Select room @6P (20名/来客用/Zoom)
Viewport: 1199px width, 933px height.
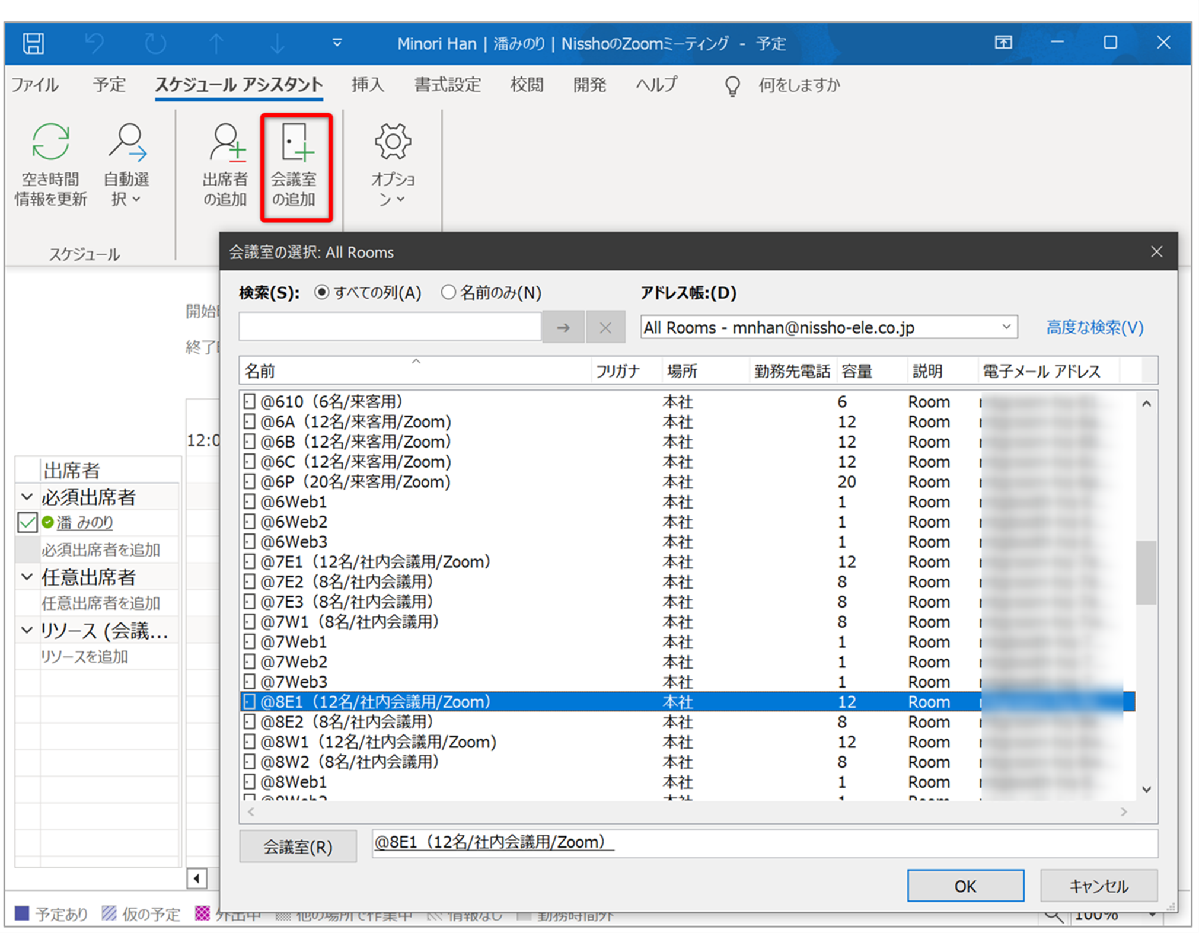[x=688, y=481]
